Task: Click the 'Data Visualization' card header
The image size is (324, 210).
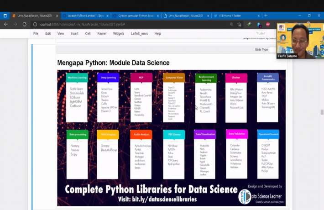Action: 205,134
